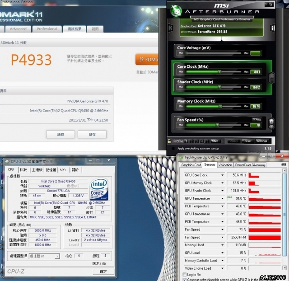Viewport: 289px width, 281px height.
Task: Adjust Core Clock slider handle
Action: coord(219,72)
